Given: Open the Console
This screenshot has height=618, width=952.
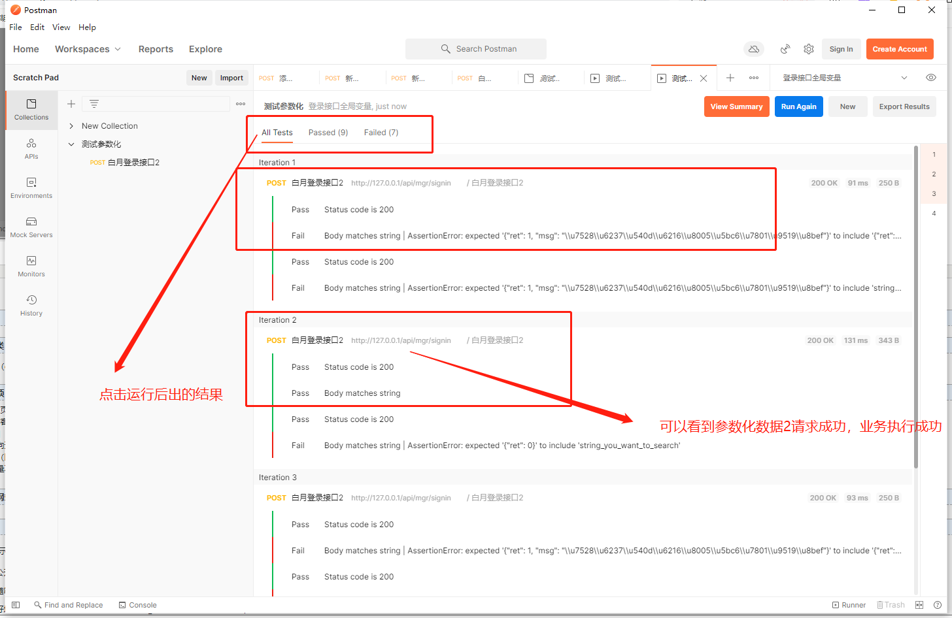Looking at the screenshot, I should tap(138, 605).
